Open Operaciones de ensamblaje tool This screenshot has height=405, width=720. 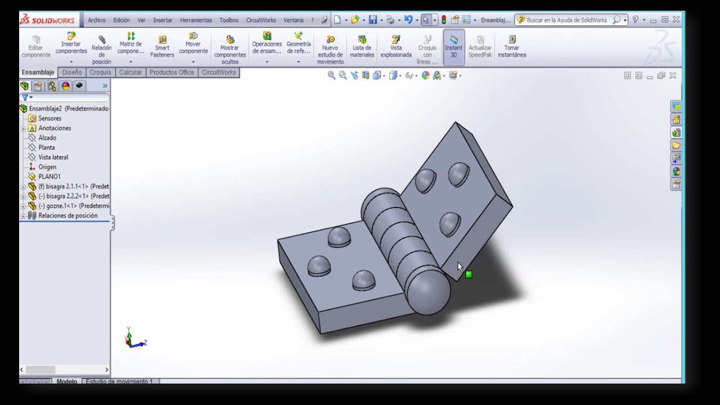coord(267,44)
